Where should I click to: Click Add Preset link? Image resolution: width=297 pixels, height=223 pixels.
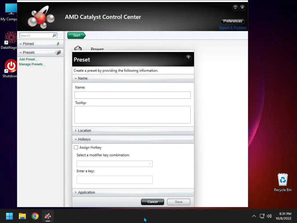pos(28,59)
